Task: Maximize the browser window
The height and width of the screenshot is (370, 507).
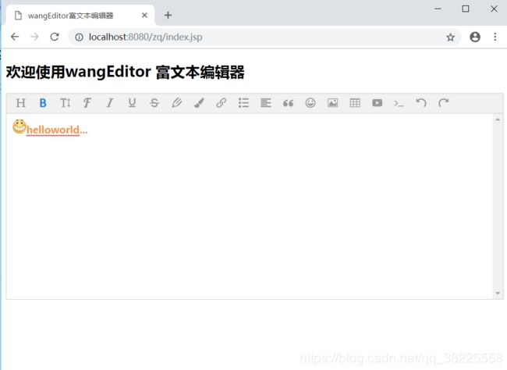Action: click(466, 9)
